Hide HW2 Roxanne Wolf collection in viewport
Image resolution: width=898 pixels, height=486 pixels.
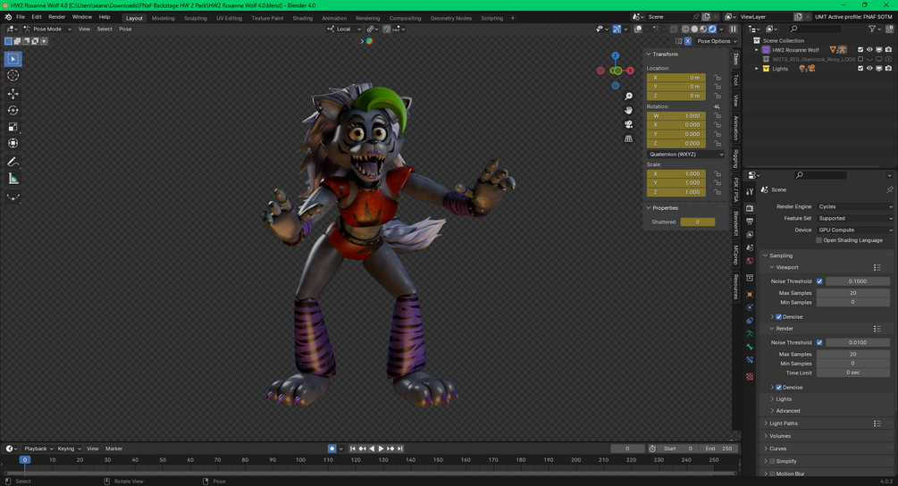(869, 50)
